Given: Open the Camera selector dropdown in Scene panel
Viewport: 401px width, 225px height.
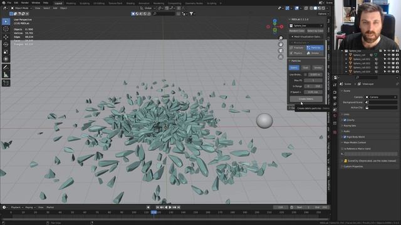Looking at the screenshot, I should click(x=381, y=97).
